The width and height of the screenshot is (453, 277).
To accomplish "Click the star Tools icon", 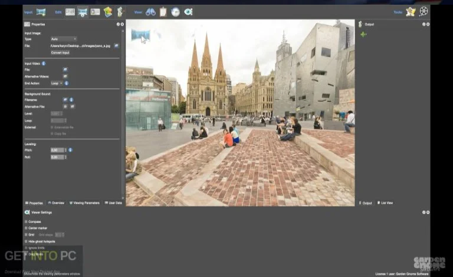I will tap(411, 12).
